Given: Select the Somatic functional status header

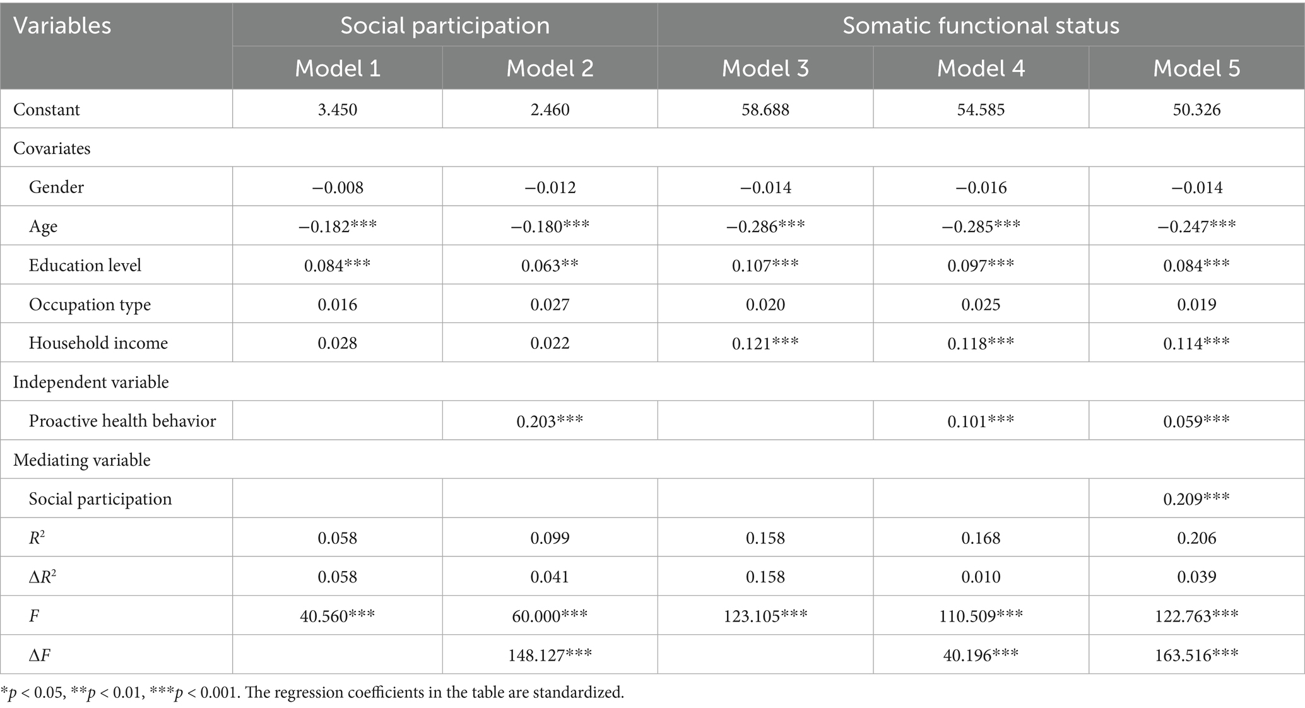Looking at the screenshot, I should tap(981, 25).
